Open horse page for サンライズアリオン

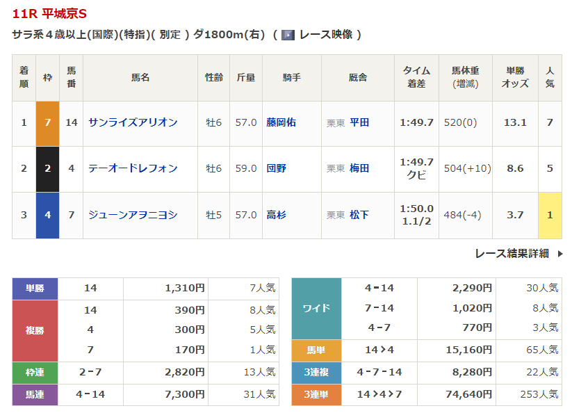[133, 122]
